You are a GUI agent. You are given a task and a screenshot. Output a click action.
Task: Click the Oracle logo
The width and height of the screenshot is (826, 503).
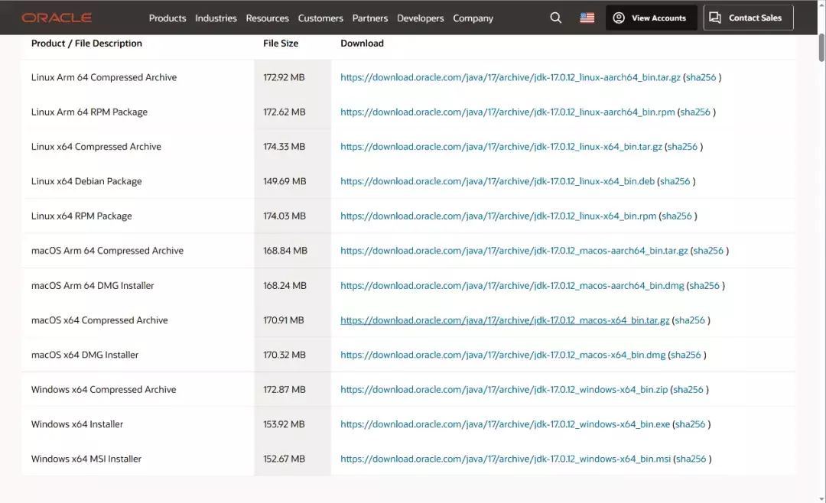[x=57, y=18]
